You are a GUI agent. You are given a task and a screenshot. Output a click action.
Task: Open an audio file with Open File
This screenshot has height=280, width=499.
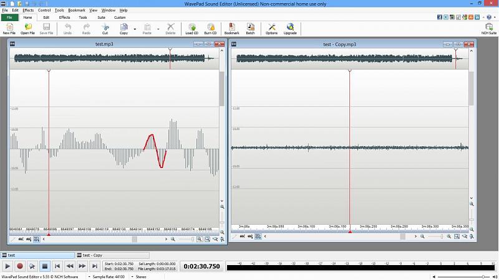coord(27,29)
